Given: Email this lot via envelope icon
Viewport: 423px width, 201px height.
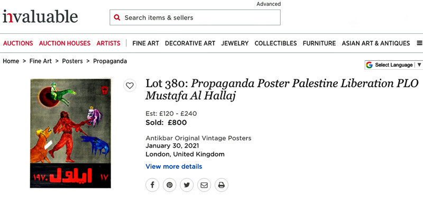Looking at the screenshot, I should [204, 185].
